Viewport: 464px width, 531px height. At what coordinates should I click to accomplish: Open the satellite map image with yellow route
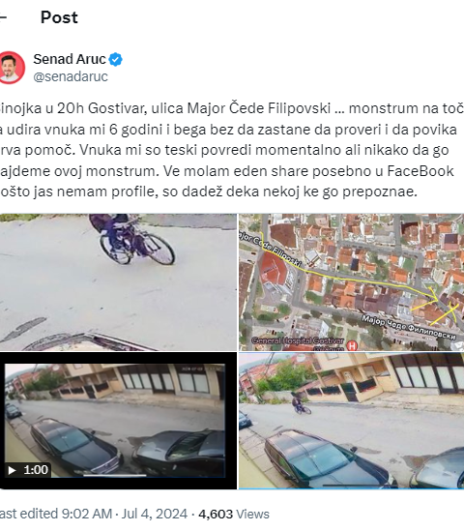click(351, 282)
